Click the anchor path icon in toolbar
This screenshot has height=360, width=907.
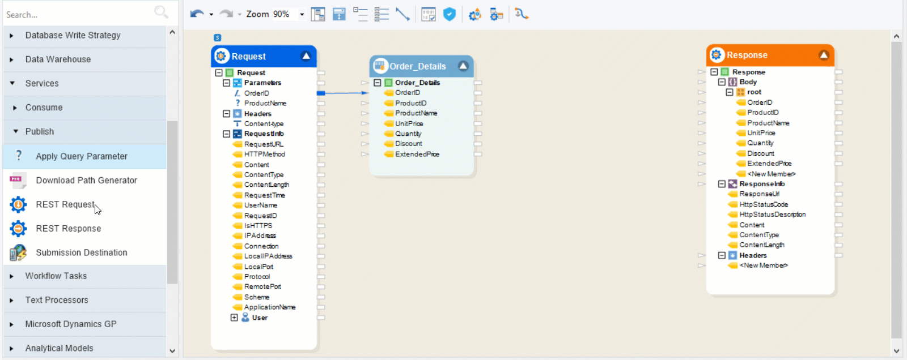522,14
